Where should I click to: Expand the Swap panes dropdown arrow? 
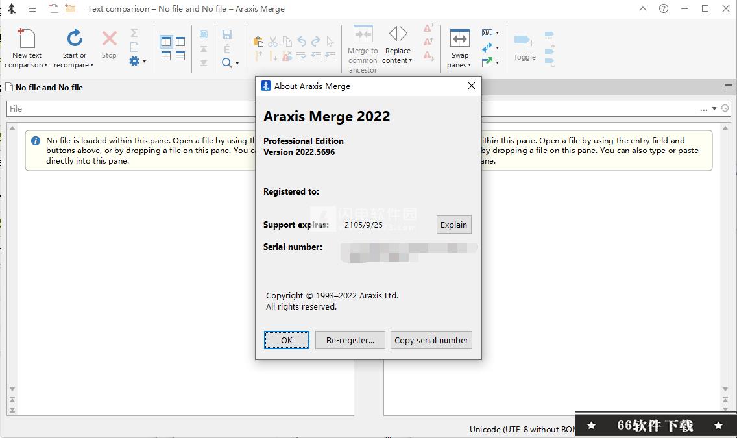point(469,66)
